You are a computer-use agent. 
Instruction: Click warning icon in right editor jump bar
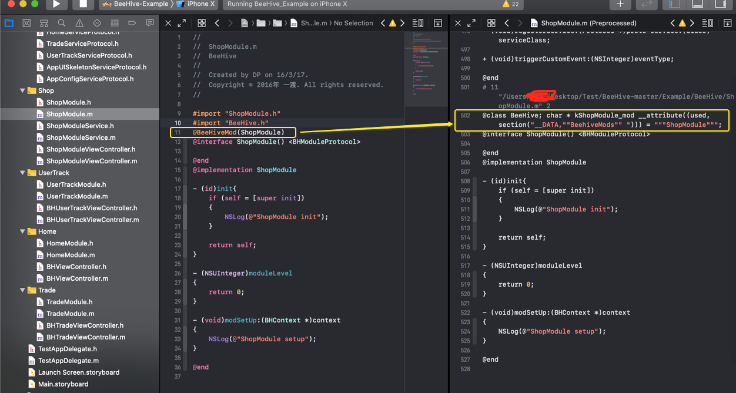[x=682, y=23]
